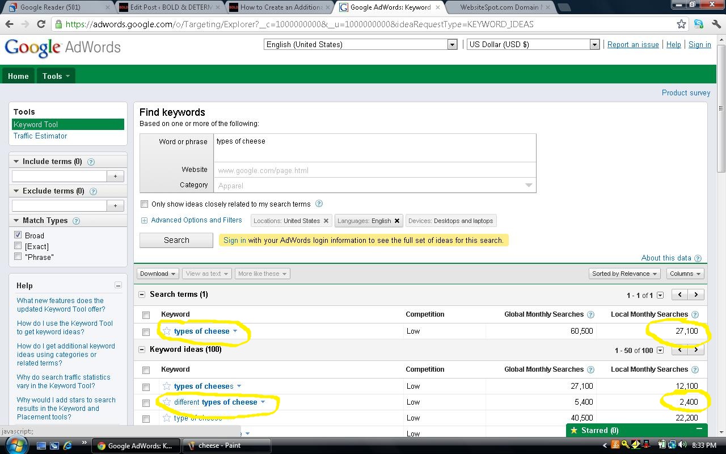The image size is (726, 454).
Task: Open the Tools menu in green bar
Action: pyautogui.click(x=56, y=76)
